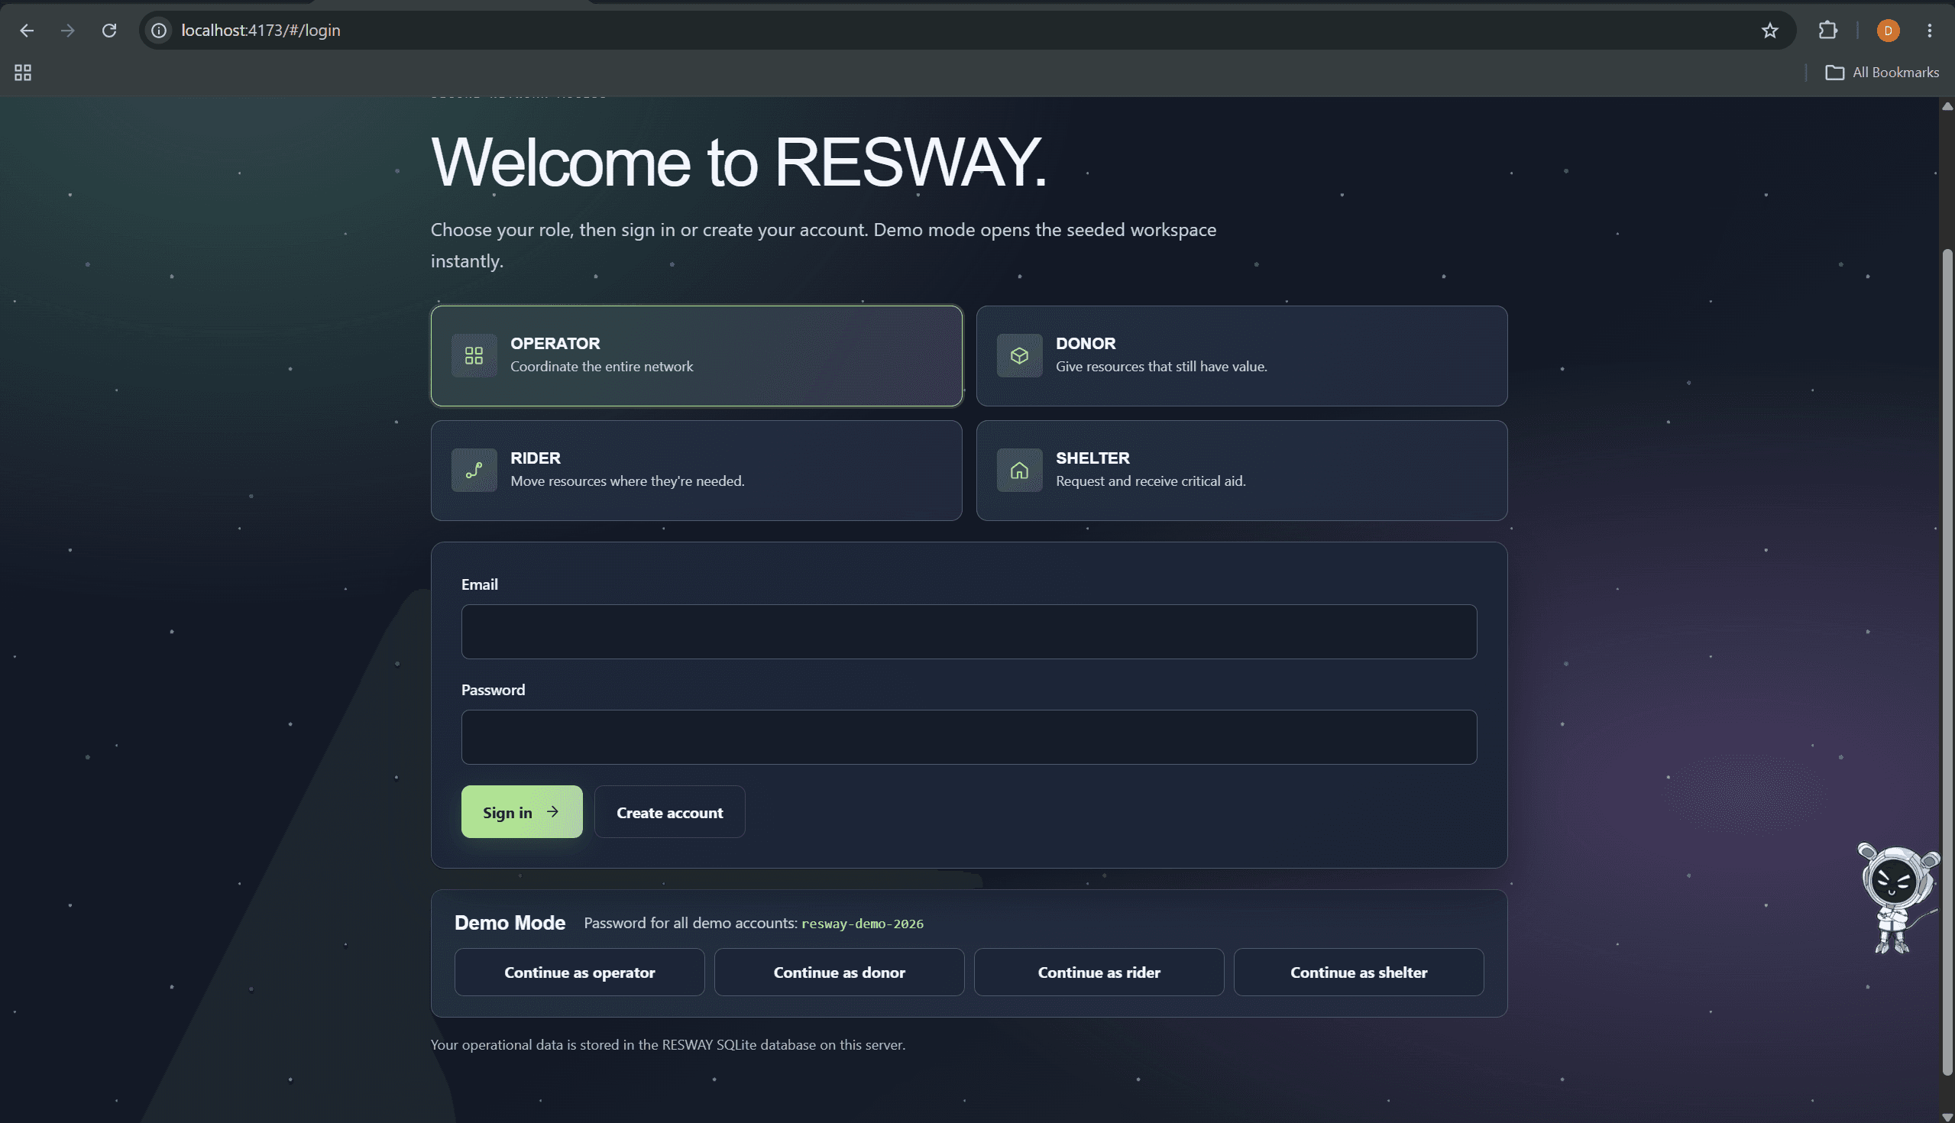Focus the Email input field

tap(969, 632)
